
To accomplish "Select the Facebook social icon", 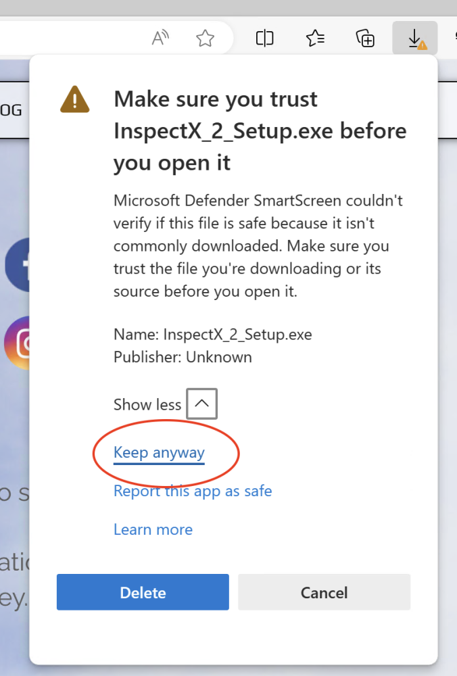I will [16, 264].
